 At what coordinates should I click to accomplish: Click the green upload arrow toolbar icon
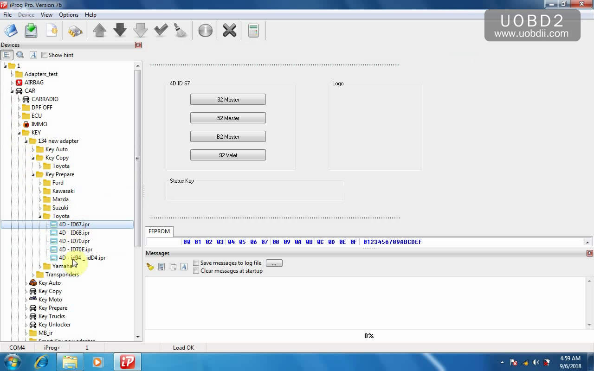[99, 30]
